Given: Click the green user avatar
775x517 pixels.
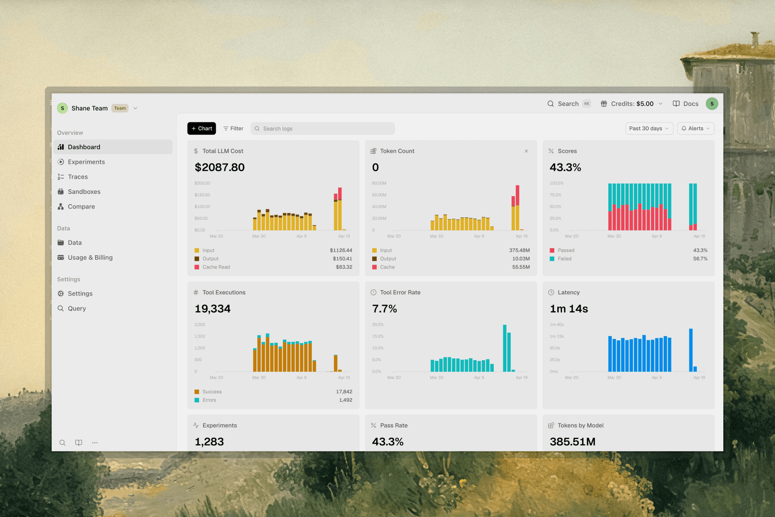Looking at the screenshot, I should coord(712,103).
